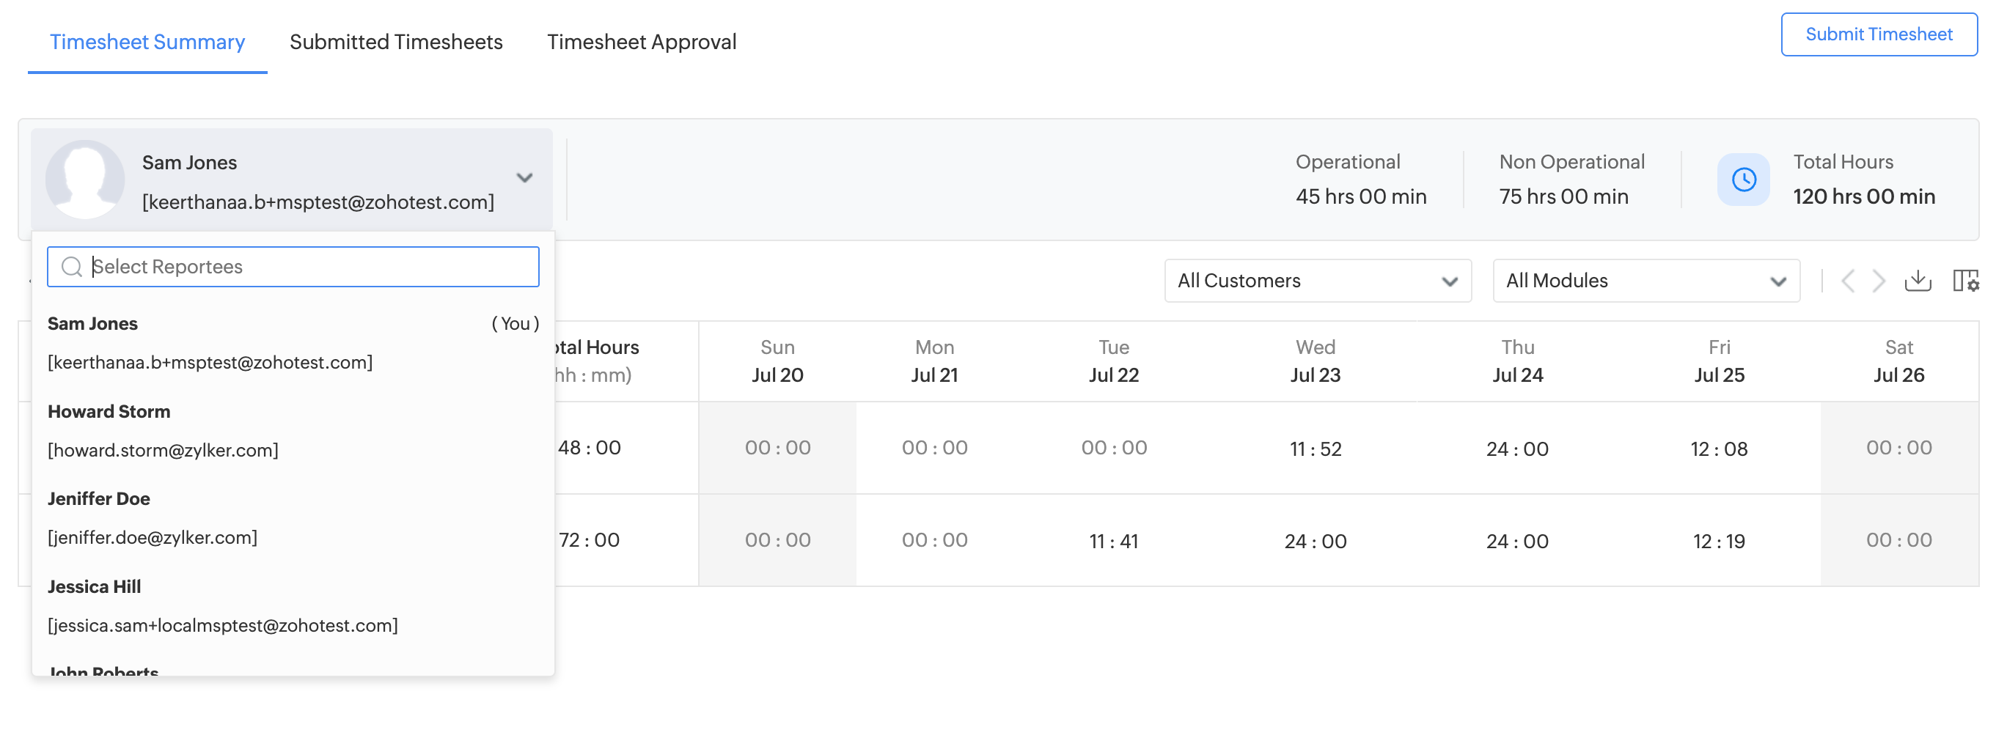Screen dimensions: 1996x749
Task: Open the Timesheet Approval tab
Action: (642, 42)
